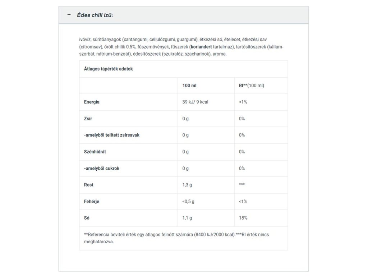This screenshot has height=276, width=368.
Task: Click the 'Só' row label
Action: pos(87,218)
